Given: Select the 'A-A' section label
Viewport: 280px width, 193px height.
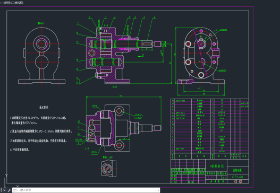Looking at the screenshot, I should [106, 25].
